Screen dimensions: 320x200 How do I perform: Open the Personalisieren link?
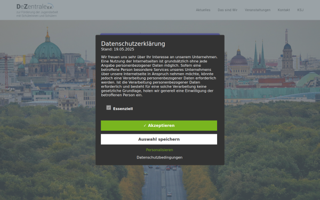(159, 150)
